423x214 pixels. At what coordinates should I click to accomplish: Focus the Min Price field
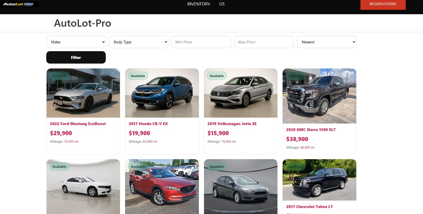pos(201,42)
